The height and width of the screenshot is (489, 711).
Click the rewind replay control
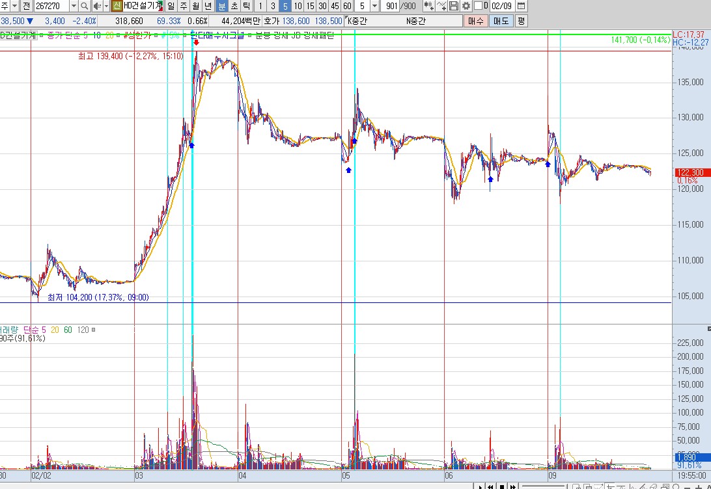click(x=491, y=486)
